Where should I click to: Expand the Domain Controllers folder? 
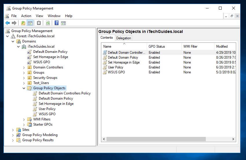pos(24,67)
